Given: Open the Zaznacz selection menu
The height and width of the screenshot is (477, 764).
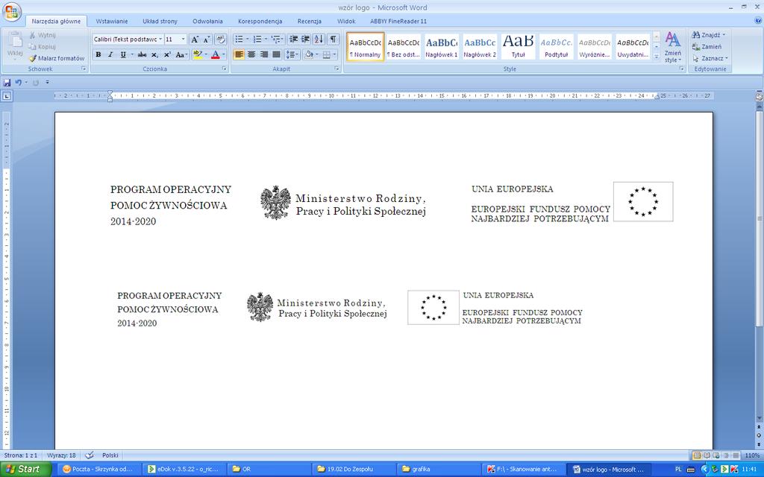Looking at the screenshot, I should [710, 58].
